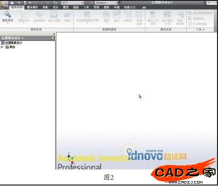The height and width of the screenshot is (186, 218).
Task: Open the 模具部件 ribbon tab
Action: point(32,7)
